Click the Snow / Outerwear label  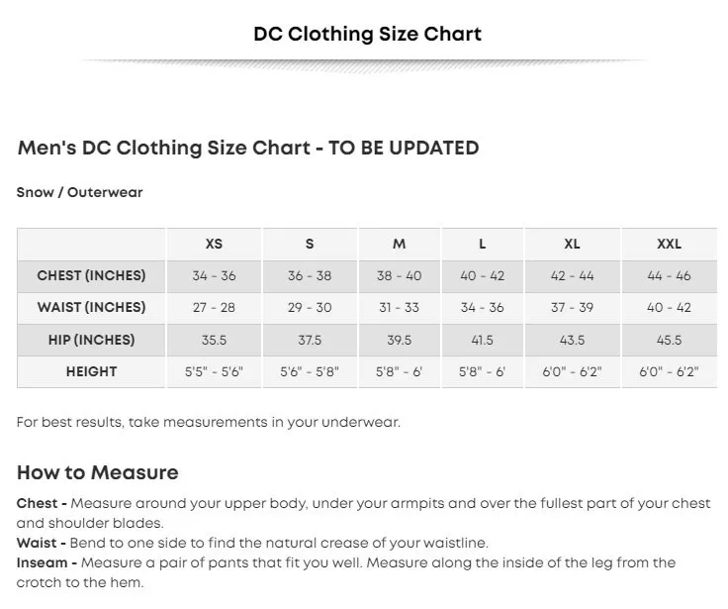80,193
